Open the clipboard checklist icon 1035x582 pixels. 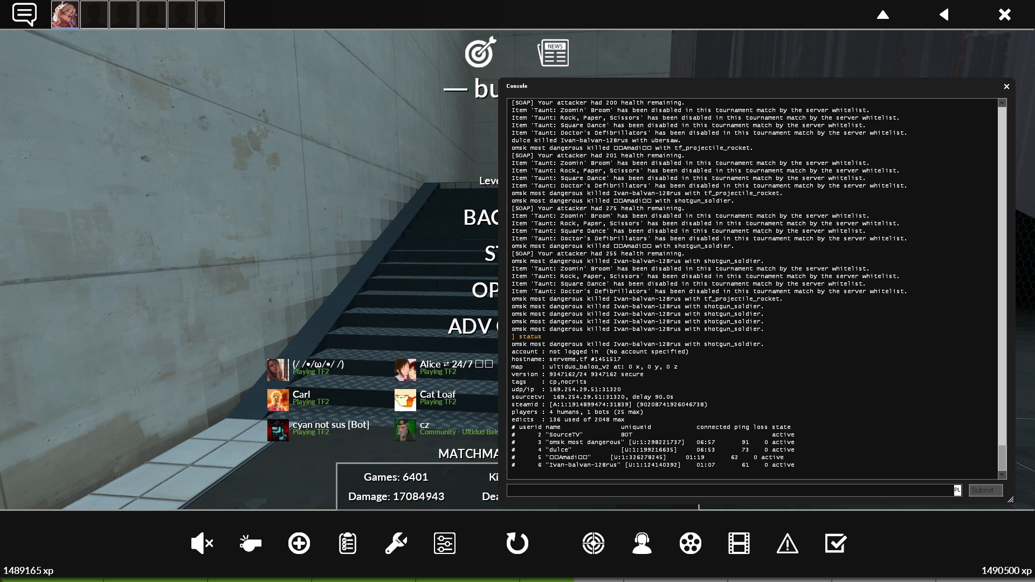[x=348, y=543]
